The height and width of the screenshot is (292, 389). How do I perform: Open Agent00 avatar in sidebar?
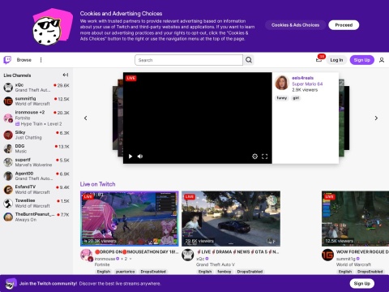8,176
